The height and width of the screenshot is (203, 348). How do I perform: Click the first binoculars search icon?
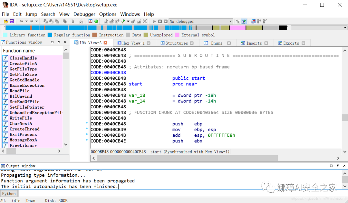(45, 21)
